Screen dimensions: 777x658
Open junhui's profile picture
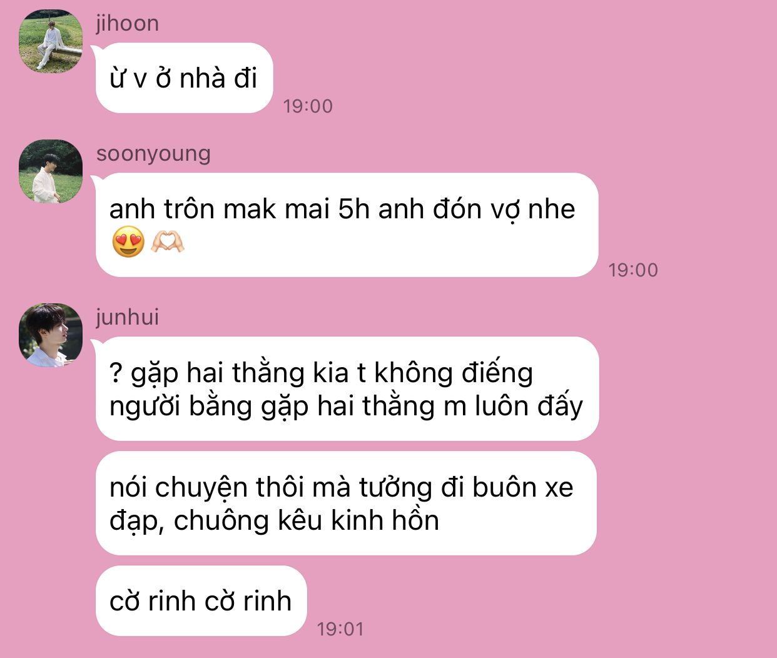tap(51, 335)
